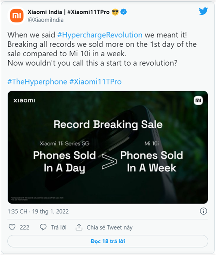
Task: Click "Chia sẻ Tweet này" share text
Action: pyautogui.click(x=109, y=228)
